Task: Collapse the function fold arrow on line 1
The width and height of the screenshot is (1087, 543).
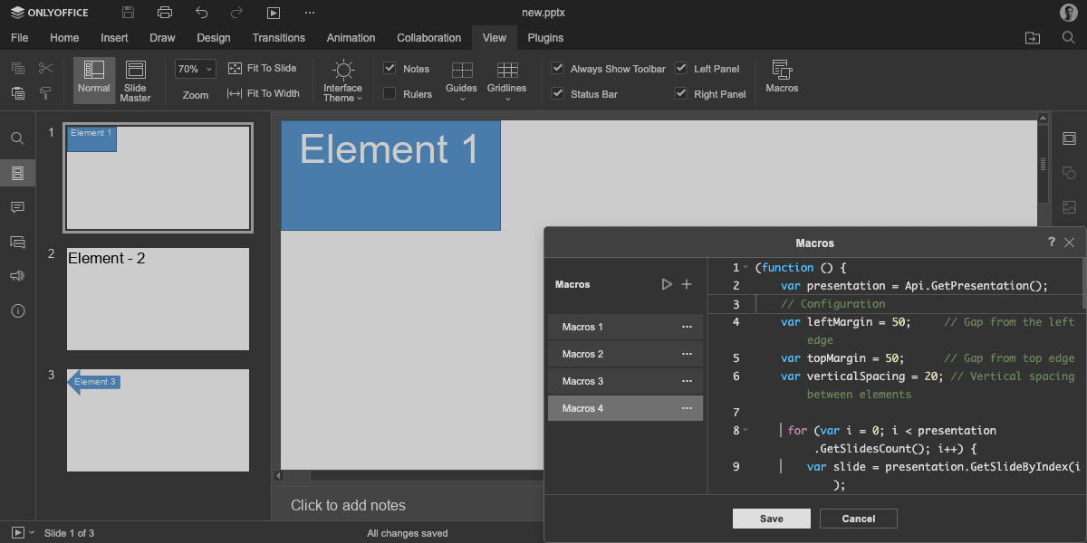Action: point(746,268)
